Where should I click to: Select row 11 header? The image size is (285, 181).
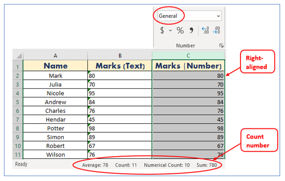tap(18, 155)
